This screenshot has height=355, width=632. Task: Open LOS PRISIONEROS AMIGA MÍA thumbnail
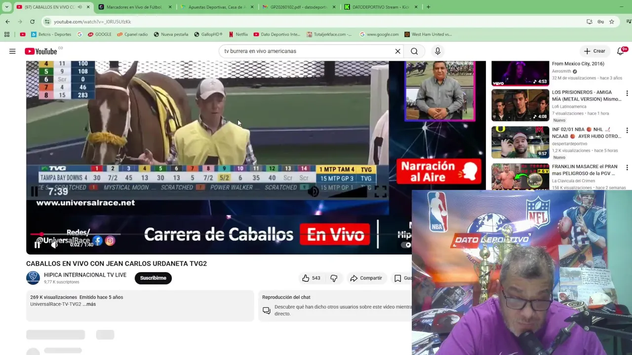[520, 105]
